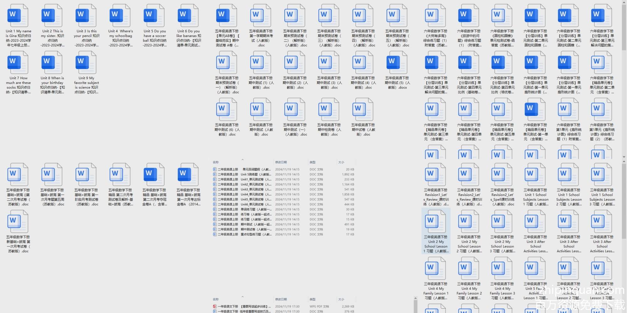The height and width of the screenshot is (313, 627).
Task: Select 五年级数学下册 新基础+拔高 第一次月考试卷 file
Action: click(18, 222)
